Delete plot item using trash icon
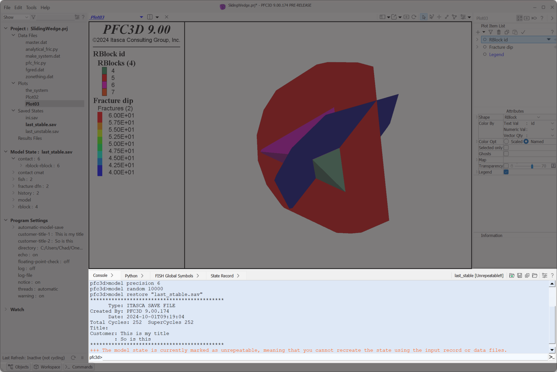 tap(499, 32)
